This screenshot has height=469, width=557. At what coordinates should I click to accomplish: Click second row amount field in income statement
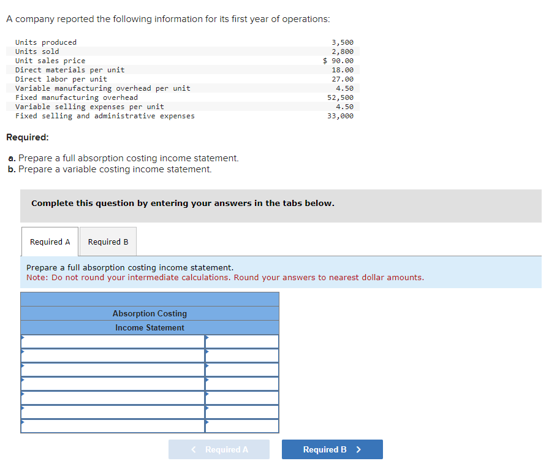click(242, 356)
